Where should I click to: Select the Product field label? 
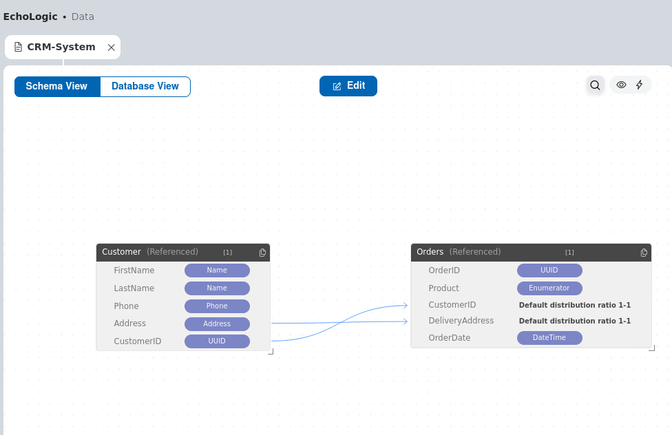point(443,288)
